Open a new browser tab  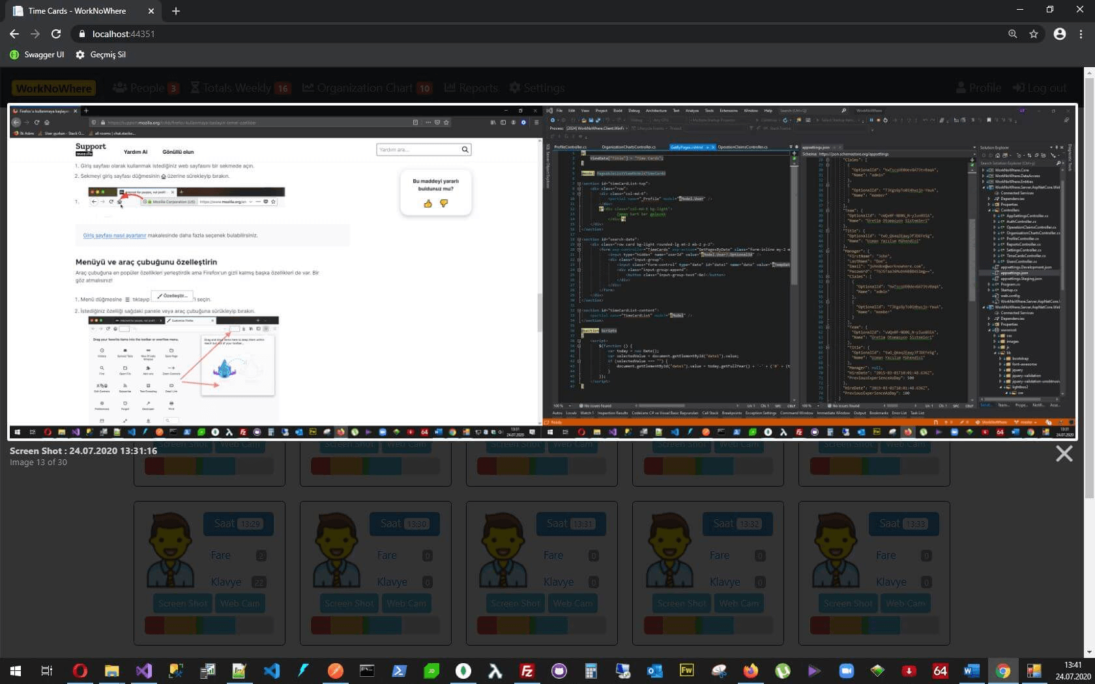[x=176, y=11]
